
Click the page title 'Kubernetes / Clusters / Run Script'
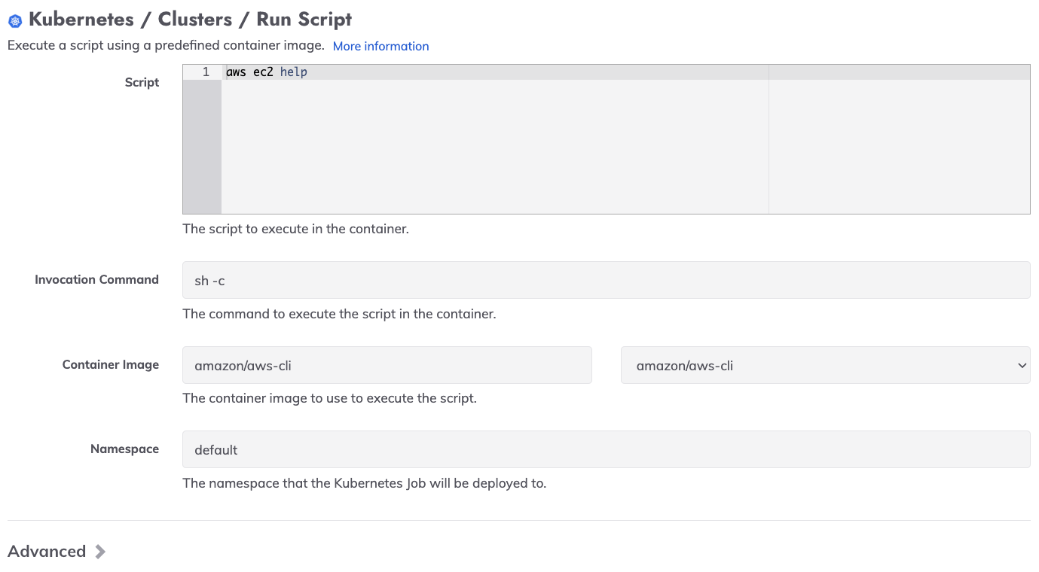190,20
